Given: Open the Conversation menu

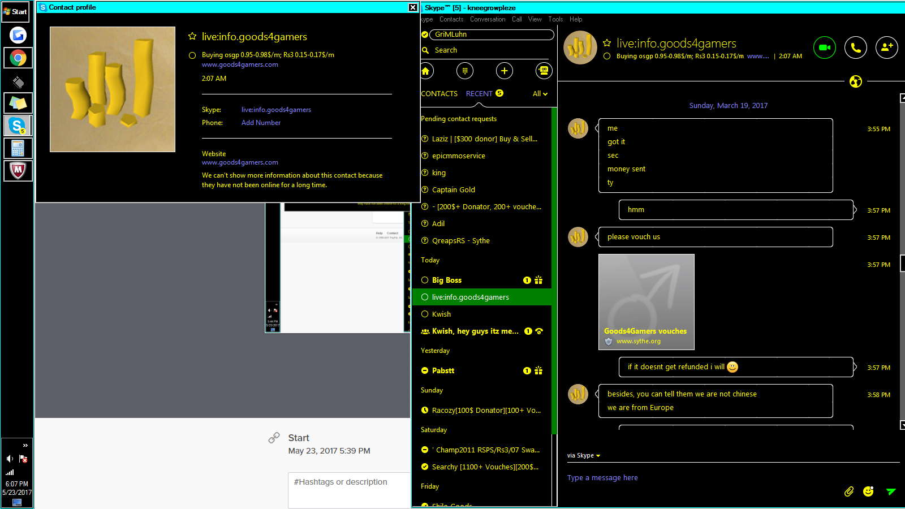Looking at the screenshot, I should tap(488, 19).
